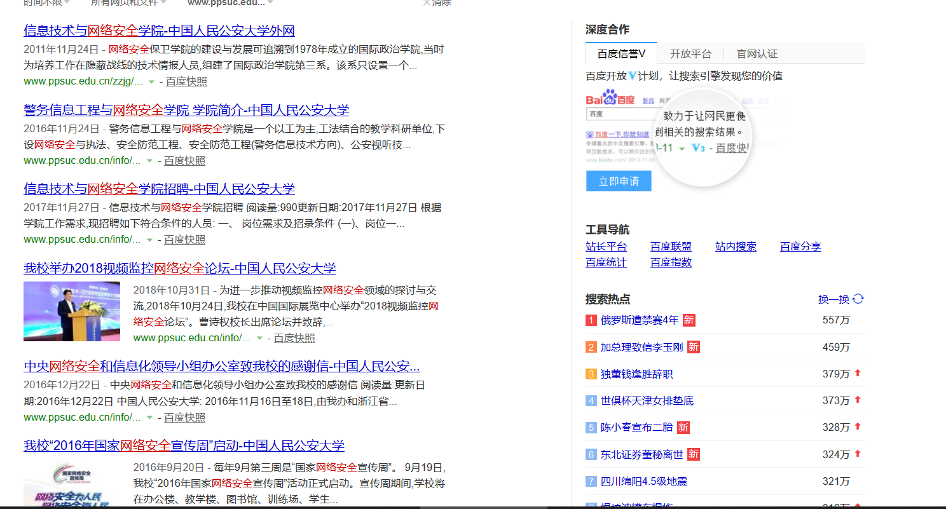
Task: Open result 我校举办2018视频监控网络安全论坛
Action: (179, 268)
